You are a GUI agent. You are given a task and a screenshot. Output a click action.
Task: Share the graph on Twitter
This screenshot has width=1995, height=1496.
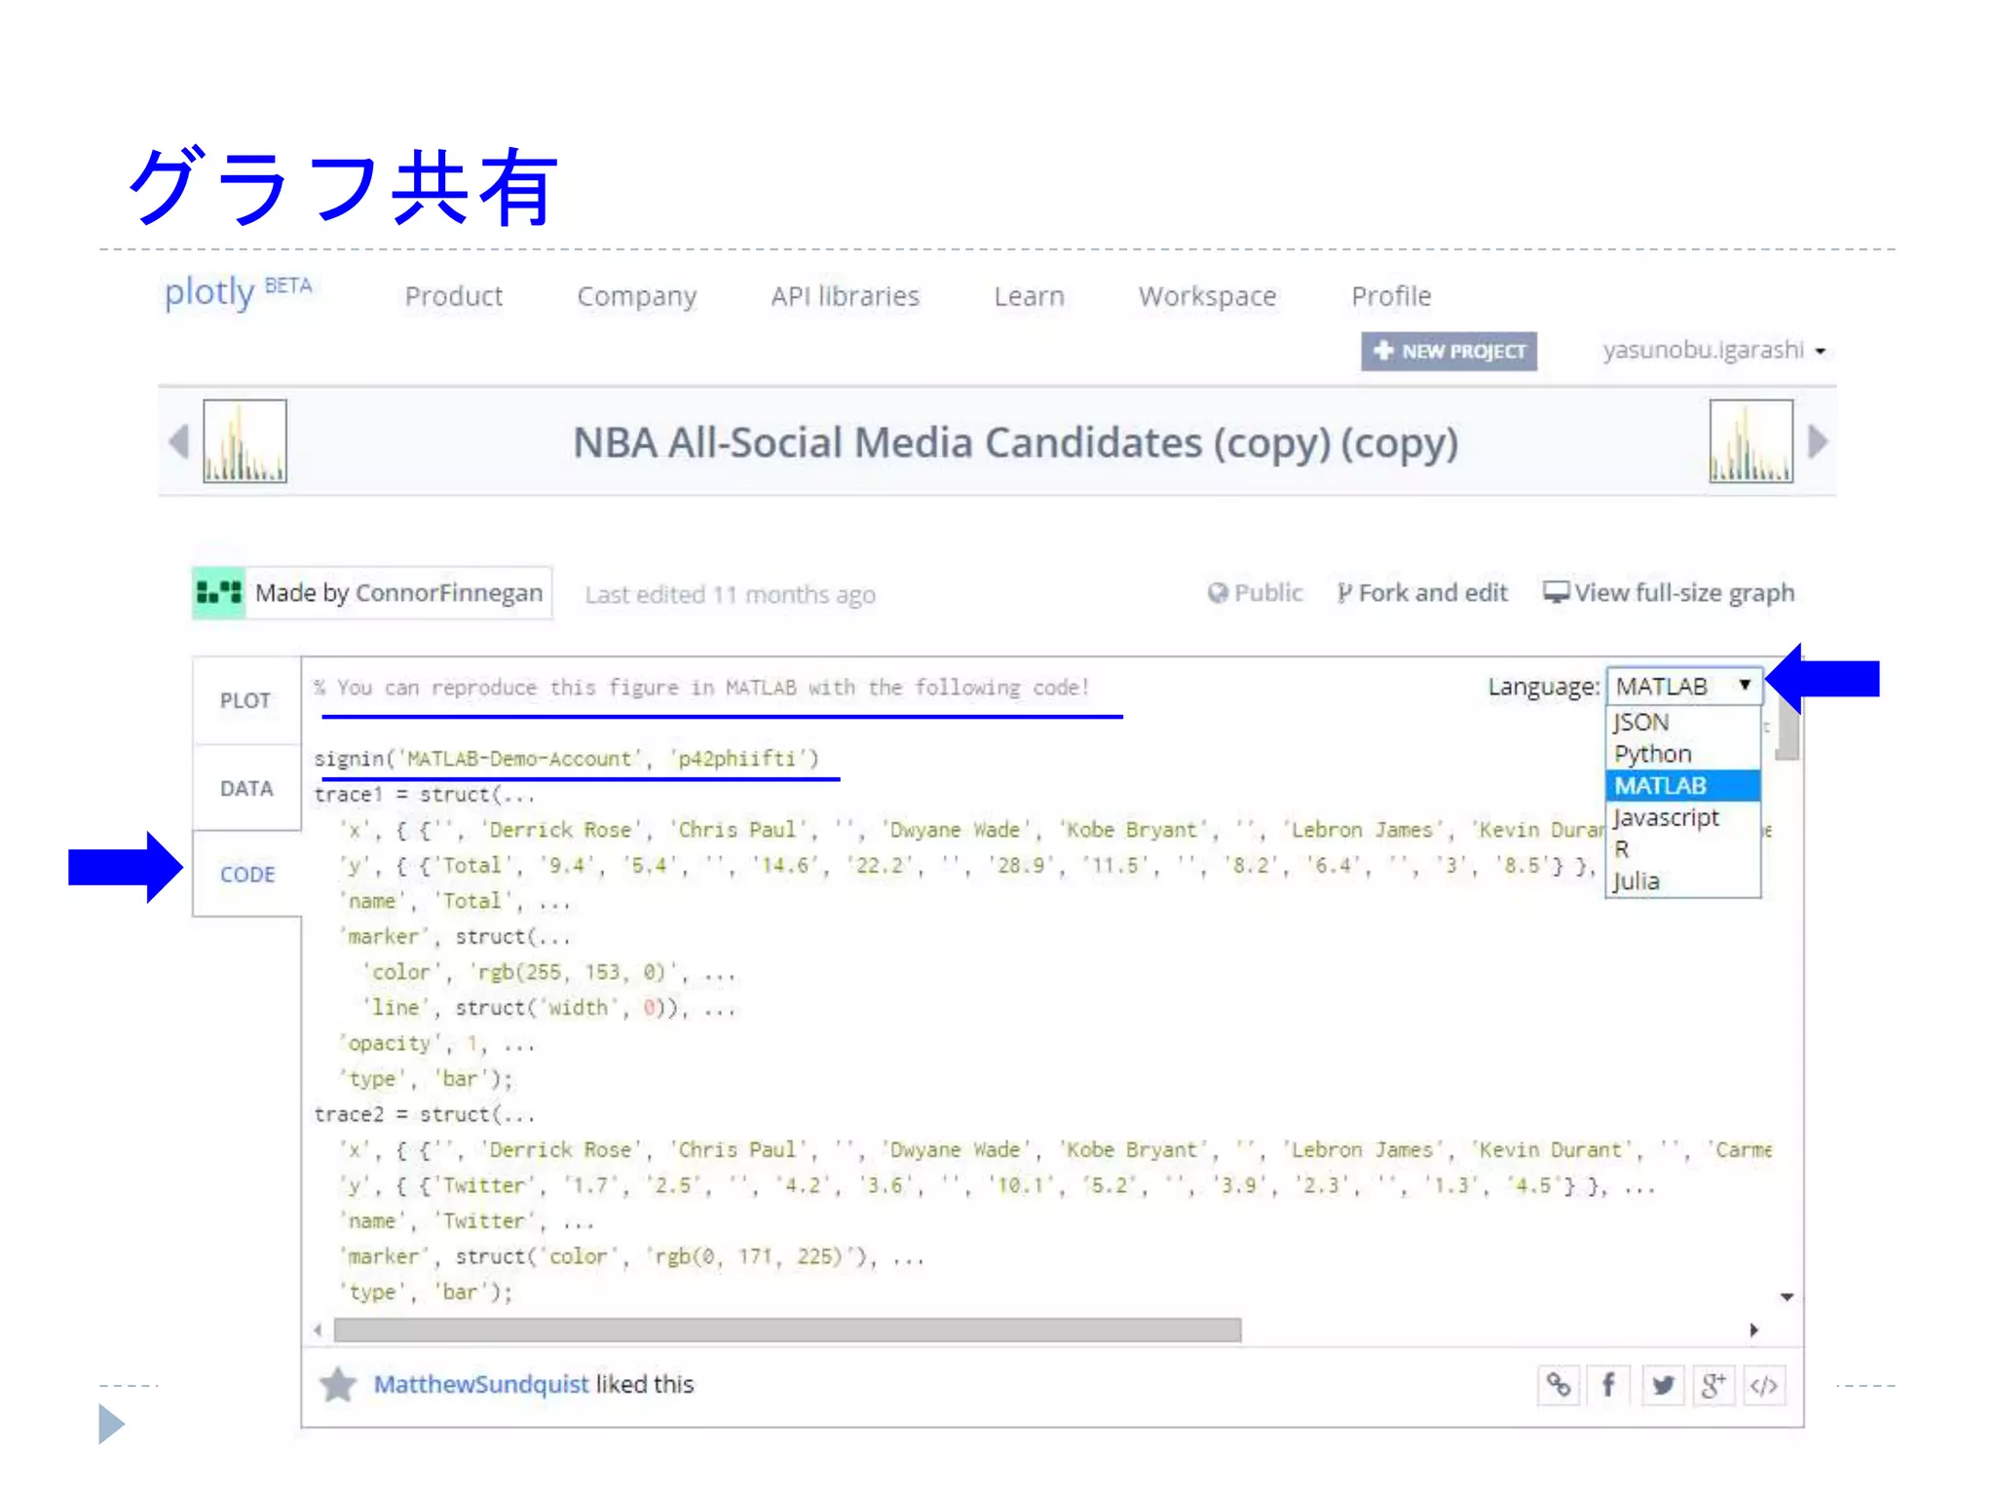pyautogui.click(x=1662, y=1385)
